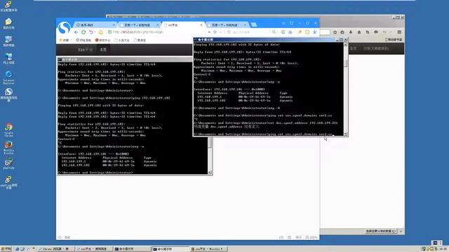
Task: Open favorites dropdown in Sogou bookmarks bar
Action: (65, 40)
